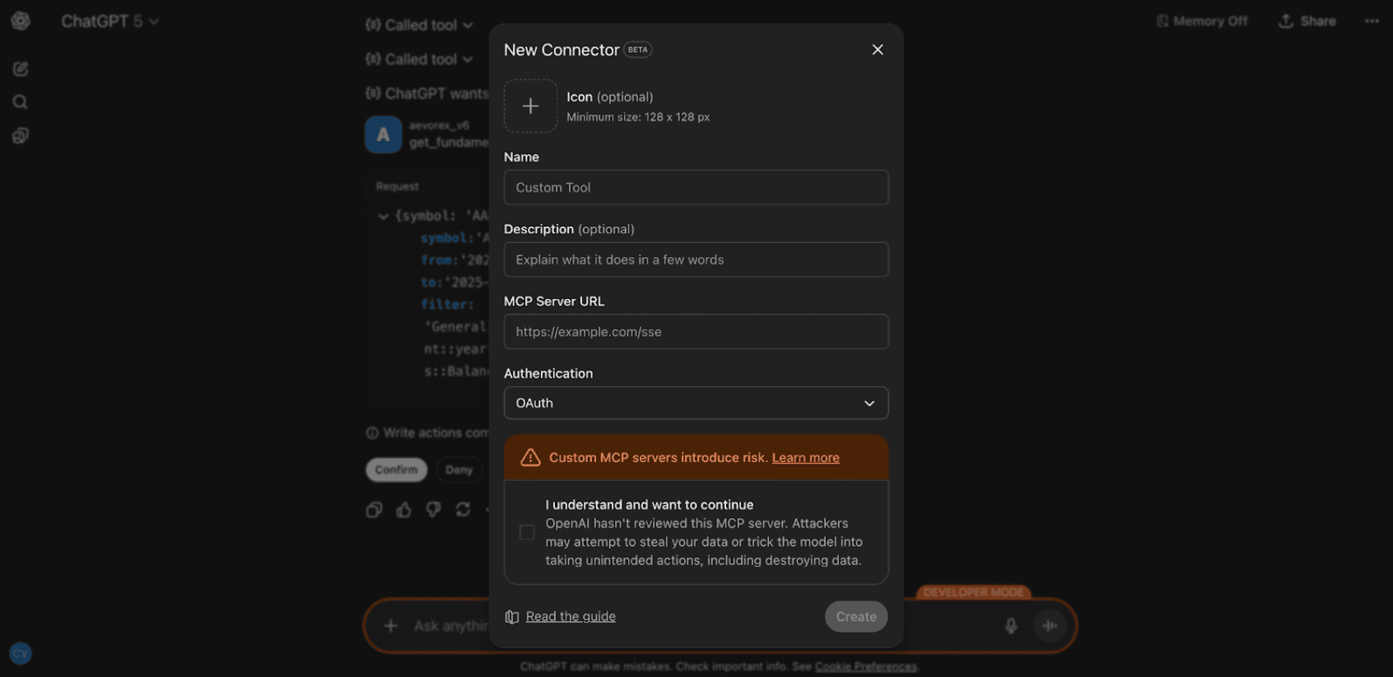Expand the second Called tool entry
Viewport: 1393px width, 677px height.
[x=420, y=59]
